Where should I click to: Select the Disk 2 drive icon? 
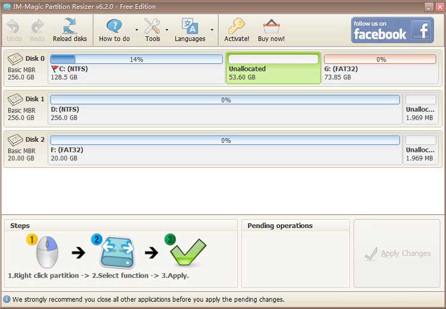pos(15,140)
